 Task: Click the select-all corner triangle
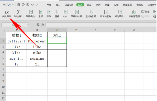coord(4,30)
